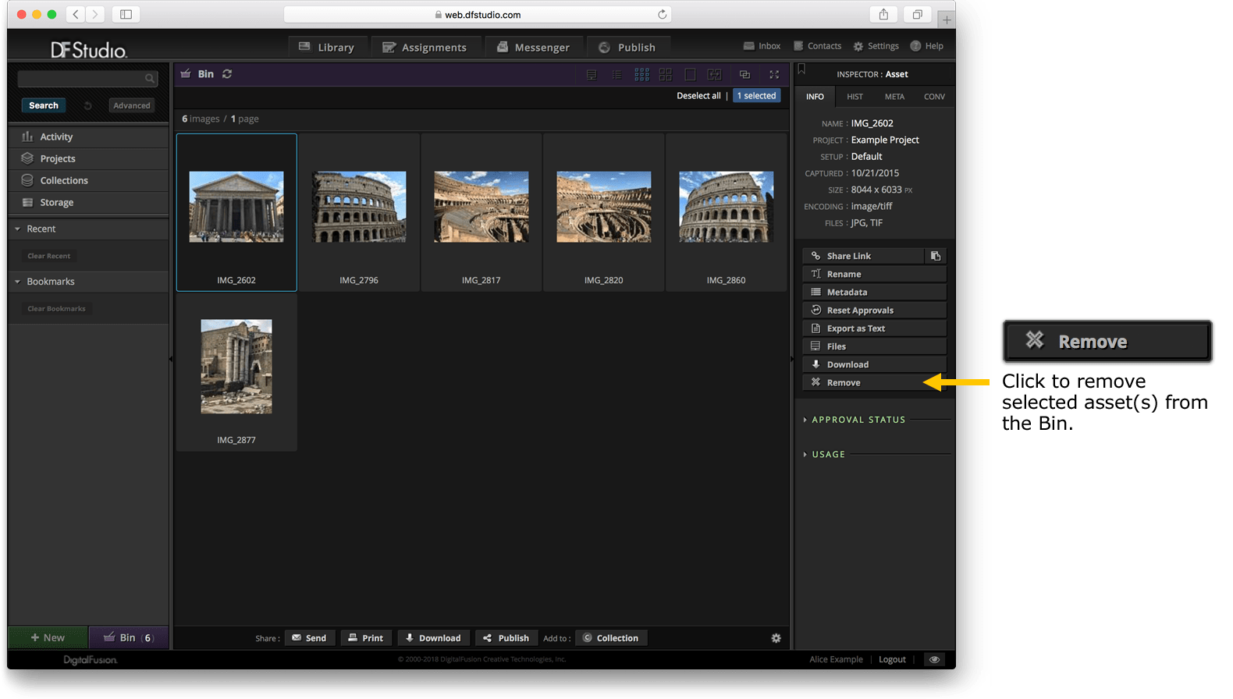This screenshot has height=699, width=1233.
Task: Open Activity in the sidebar
Action: coord(89,137)
